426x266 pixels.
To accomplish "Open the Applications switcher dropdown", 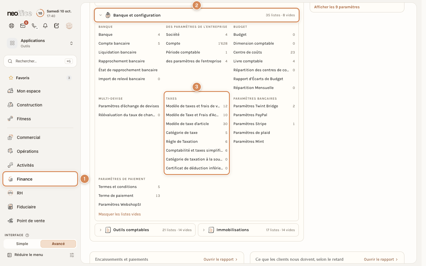I will tap(40, 43).
